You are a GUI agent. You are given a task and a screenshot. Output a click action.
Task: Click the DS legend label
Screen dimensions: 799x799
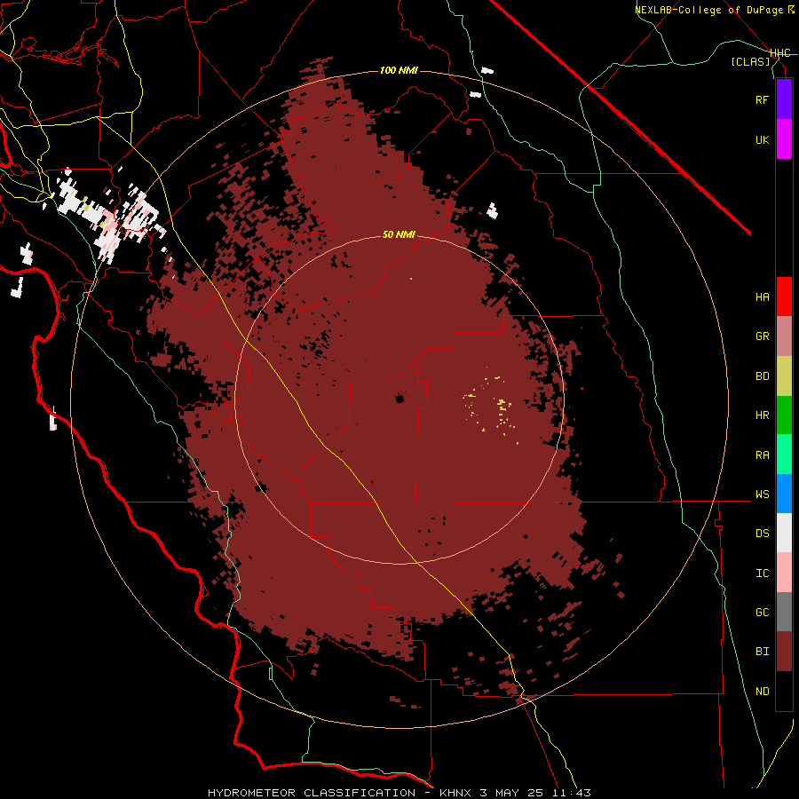[762, 533]
